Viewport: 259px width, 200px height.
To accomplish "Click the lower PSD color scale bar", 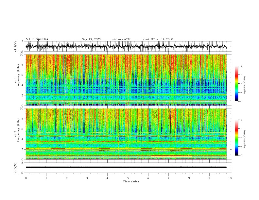I will [236, 138].
